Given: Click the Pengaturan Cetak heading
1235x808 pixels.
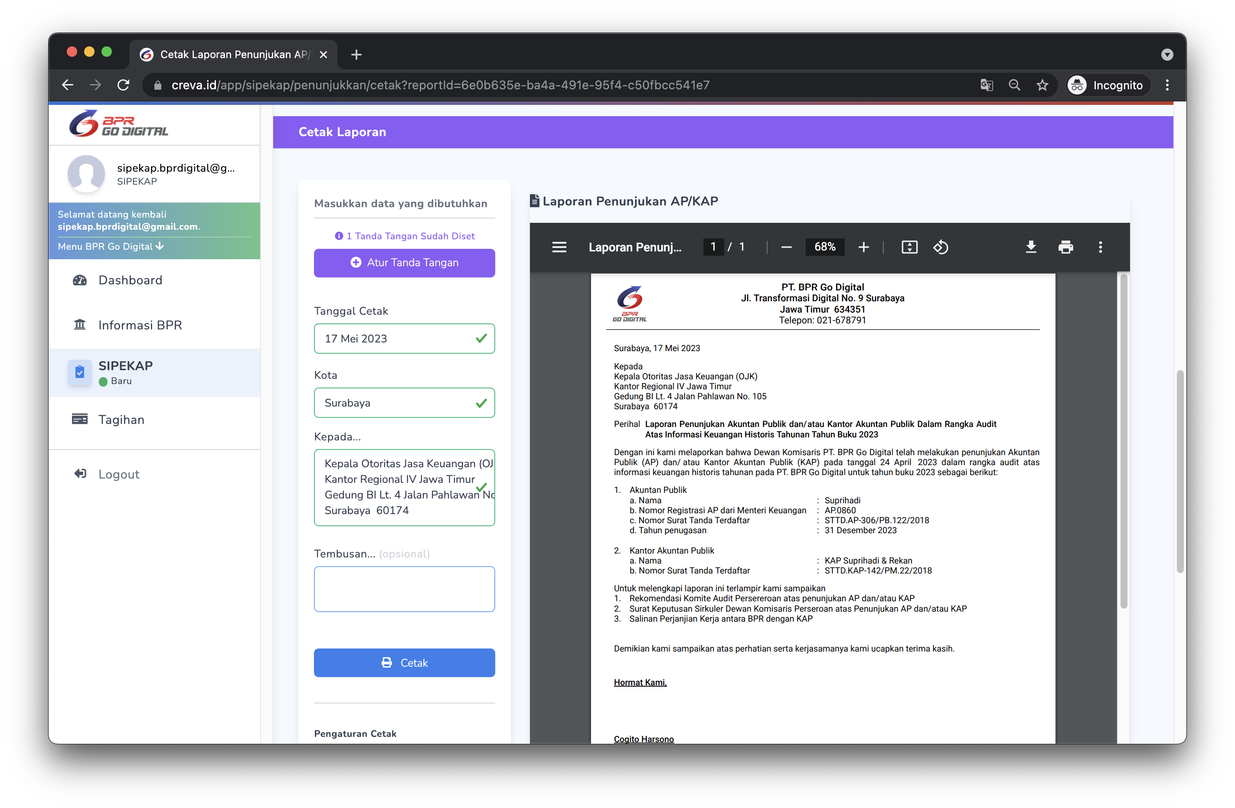Looking at the screenshot, I should (355, 733).
